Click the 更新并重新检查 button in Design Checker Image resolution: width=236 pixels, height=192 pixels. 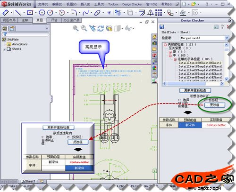point(195,90)
